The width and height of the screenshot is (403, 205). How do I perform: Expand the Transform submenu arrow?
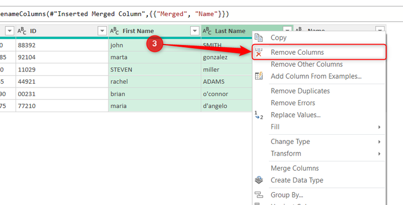point(379,153)
